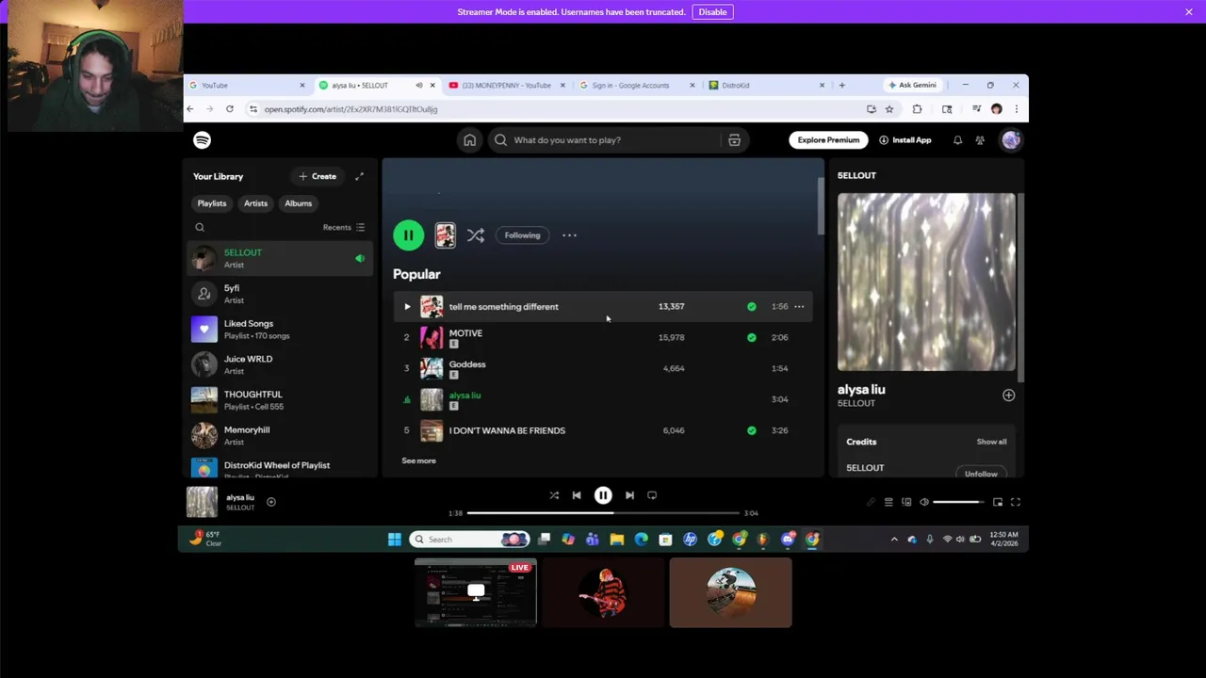Image resolution: width=1206 pixels, height=678 pixels.
Task: Show hidden system tray icons
Action: pyautogui.click(x=894, y=540)
